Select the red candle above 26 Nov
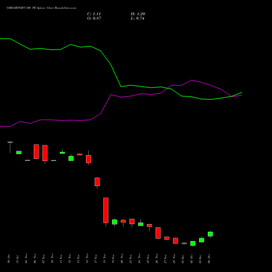 click(x=158, y=233)
